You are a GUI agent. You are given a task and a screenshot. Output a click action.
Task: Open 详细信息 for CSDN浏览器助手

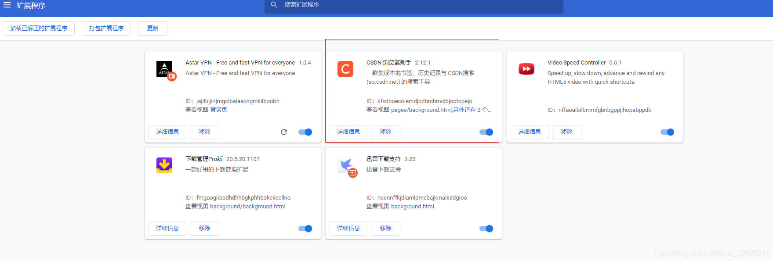point(348,132)
